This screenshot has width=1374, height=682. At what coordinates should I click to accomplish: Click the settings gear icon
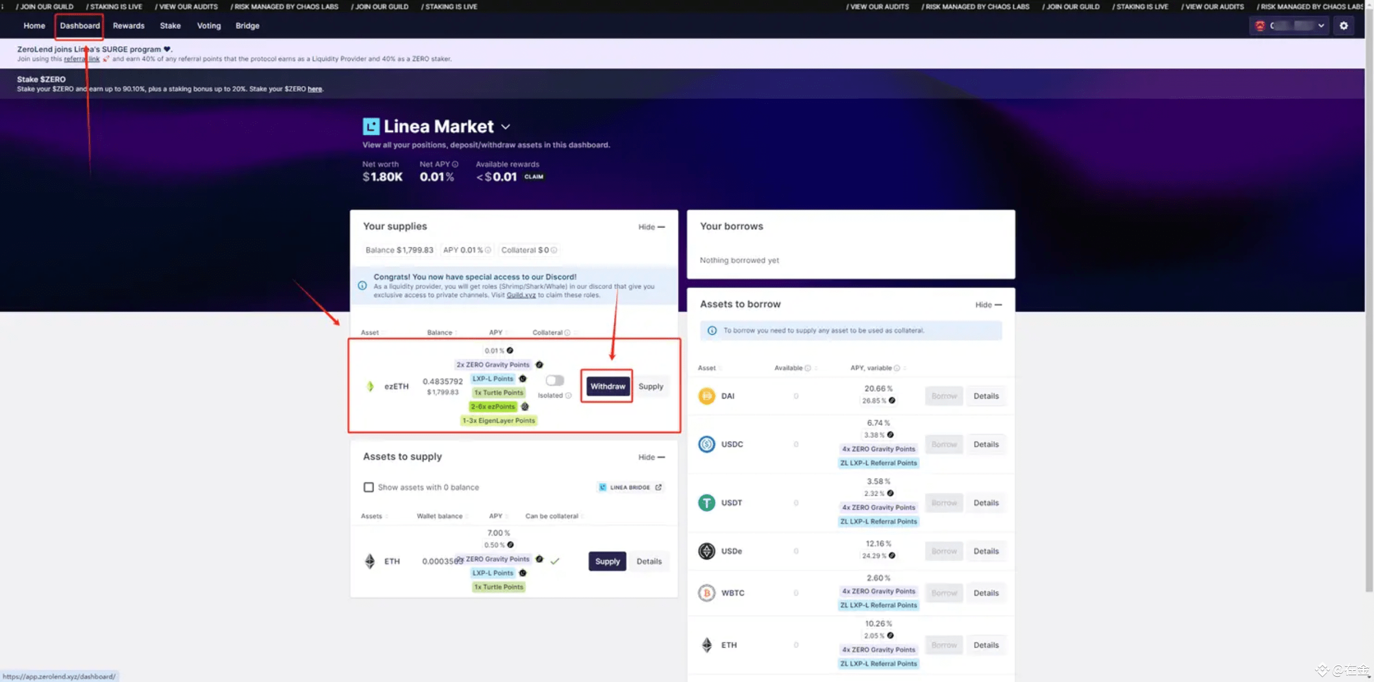tap(1343, 26)
